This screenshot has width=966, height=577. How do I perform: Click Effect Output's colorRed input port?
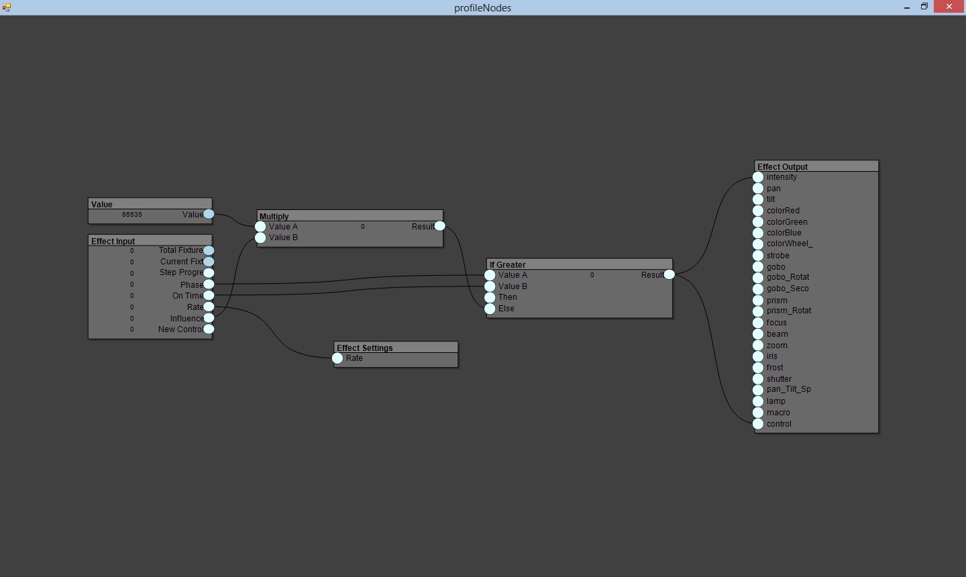click(758, 211)
